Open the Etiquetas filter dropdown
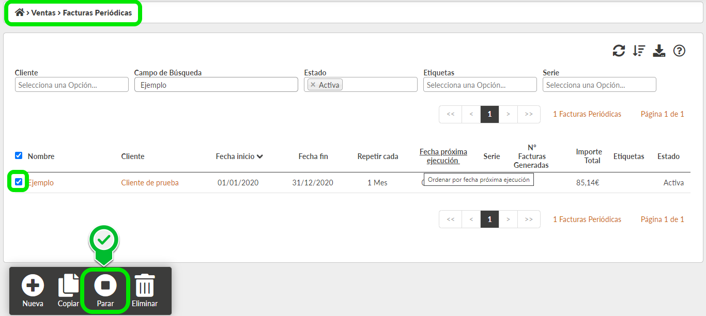This screenshot has width=706, height=316. (480, 85)
